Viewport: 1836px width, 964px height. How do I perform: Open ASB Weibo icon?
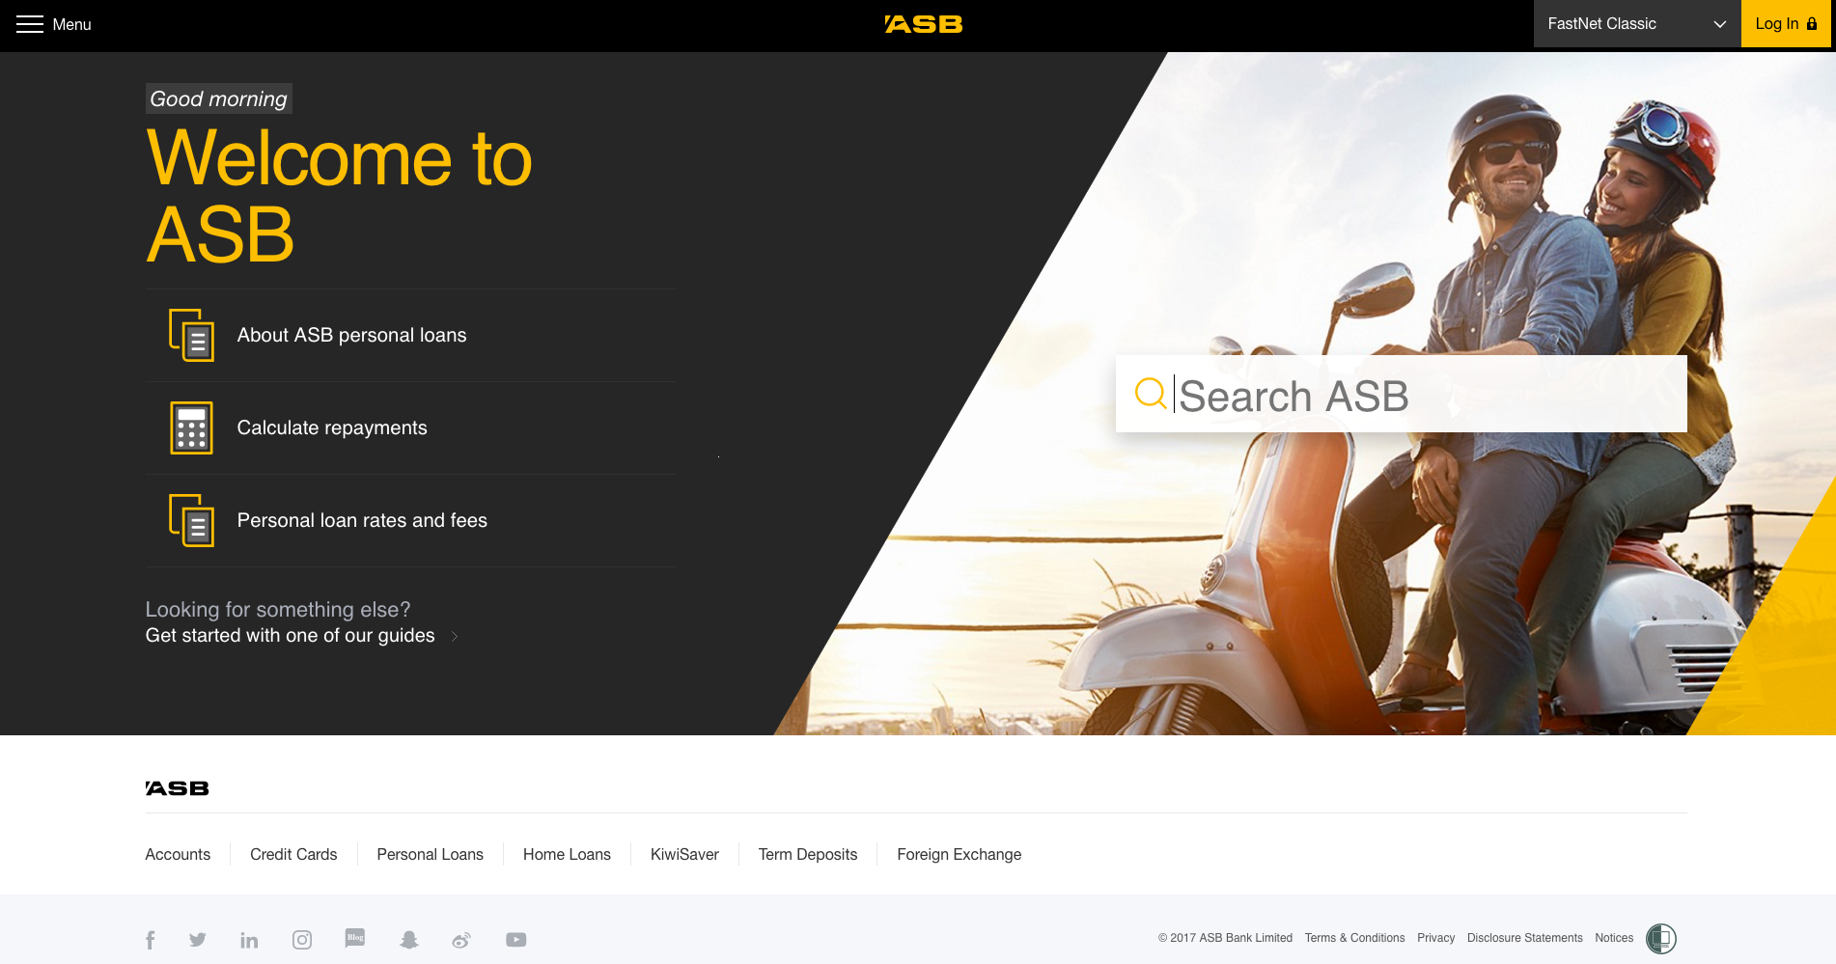pyautogui.click(x=461, y=940)
